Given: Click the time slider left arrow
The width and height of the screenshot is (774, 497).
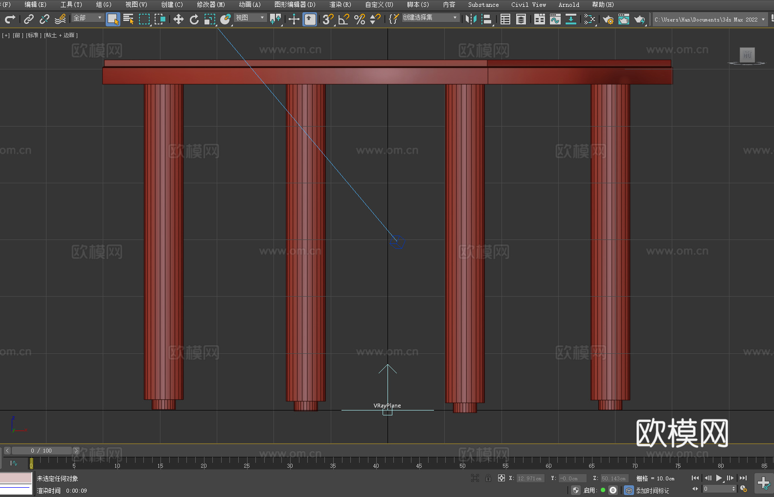Looking at the screenshot, I should pyautogui.click(x=7, y=451).
